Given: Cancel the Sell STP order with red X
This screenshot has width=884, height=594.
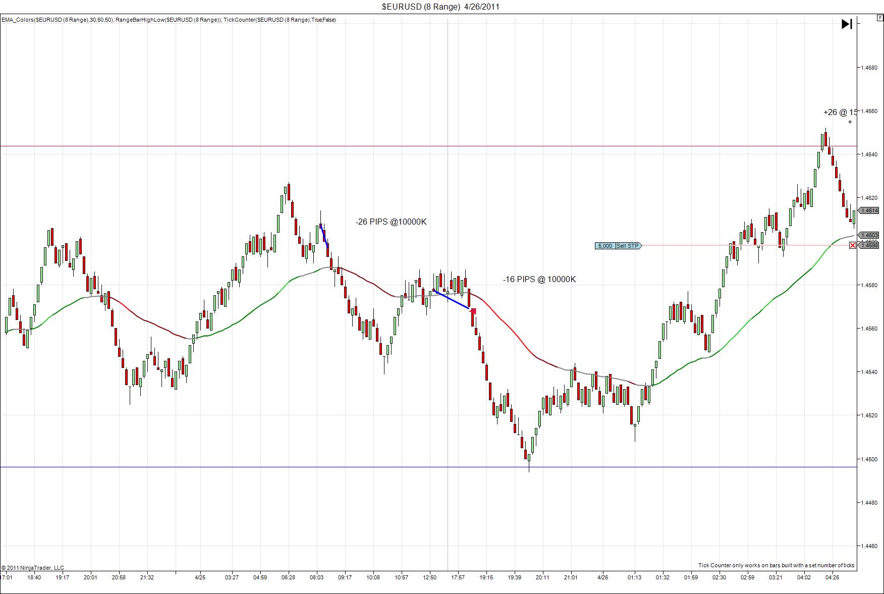Looking at the screenshot, I should [x=853, y=245].
